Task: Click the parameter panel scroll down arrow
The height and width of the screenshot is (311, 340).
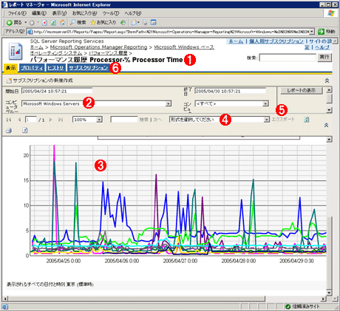Action: pyautogui.click(x=330, y=110)
